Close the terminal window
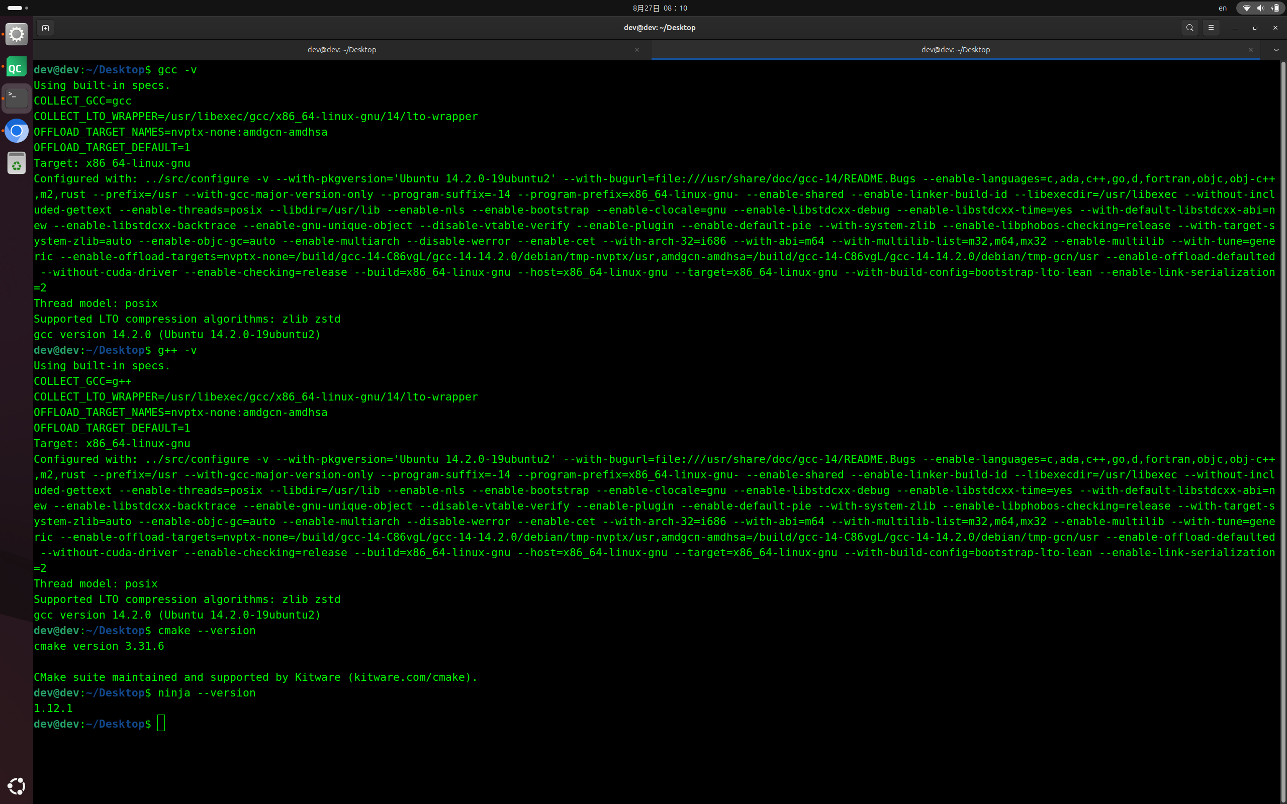Image resolution: width=1287 pixels, height=804 pixels. pyautogui.click(x=1275, y=28)
